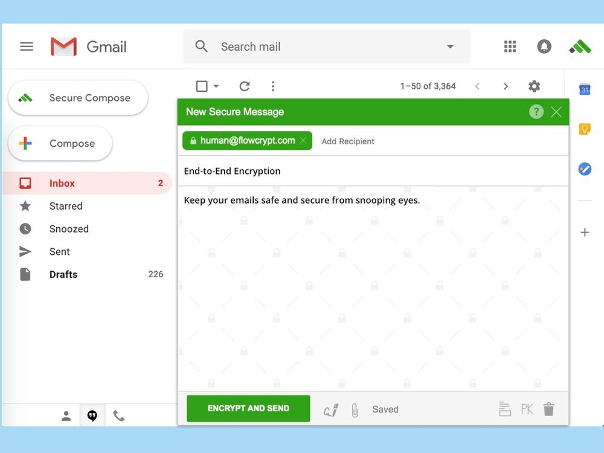
Task: Open Google Keep from the side panel
Action: [584, 129]
